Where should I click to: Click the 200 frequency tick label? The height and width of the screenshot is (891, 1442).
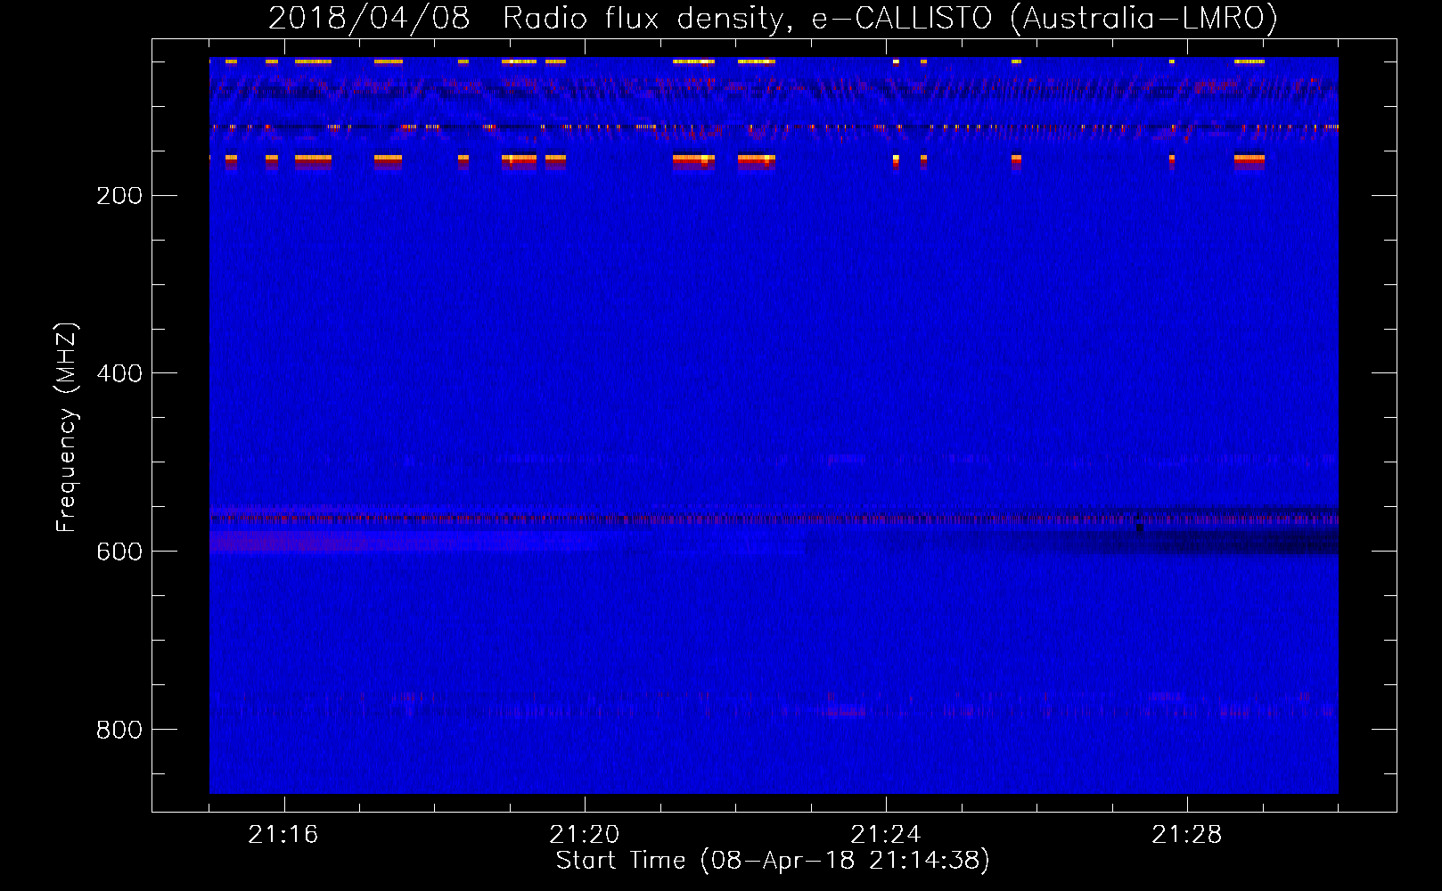[x=119, y=196]
